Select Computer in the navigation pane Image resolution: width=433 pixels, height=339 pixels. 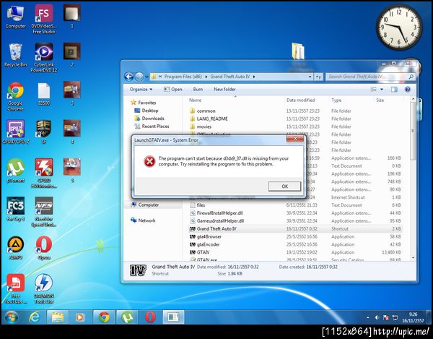click(148, 205)
